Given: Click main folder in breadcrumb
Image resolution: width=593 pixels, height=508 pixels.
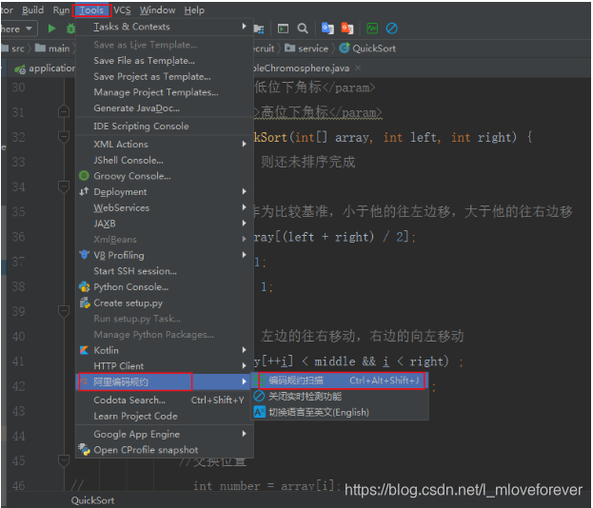Looking at the screenshot, I should click(x=52, y=49).
